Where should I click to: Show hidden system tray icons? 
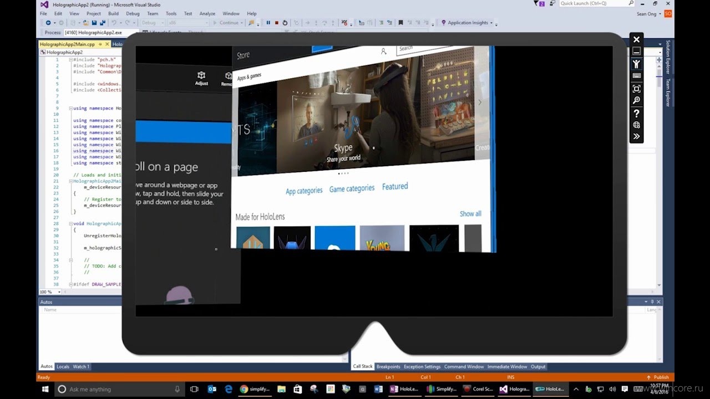point(575,389)
